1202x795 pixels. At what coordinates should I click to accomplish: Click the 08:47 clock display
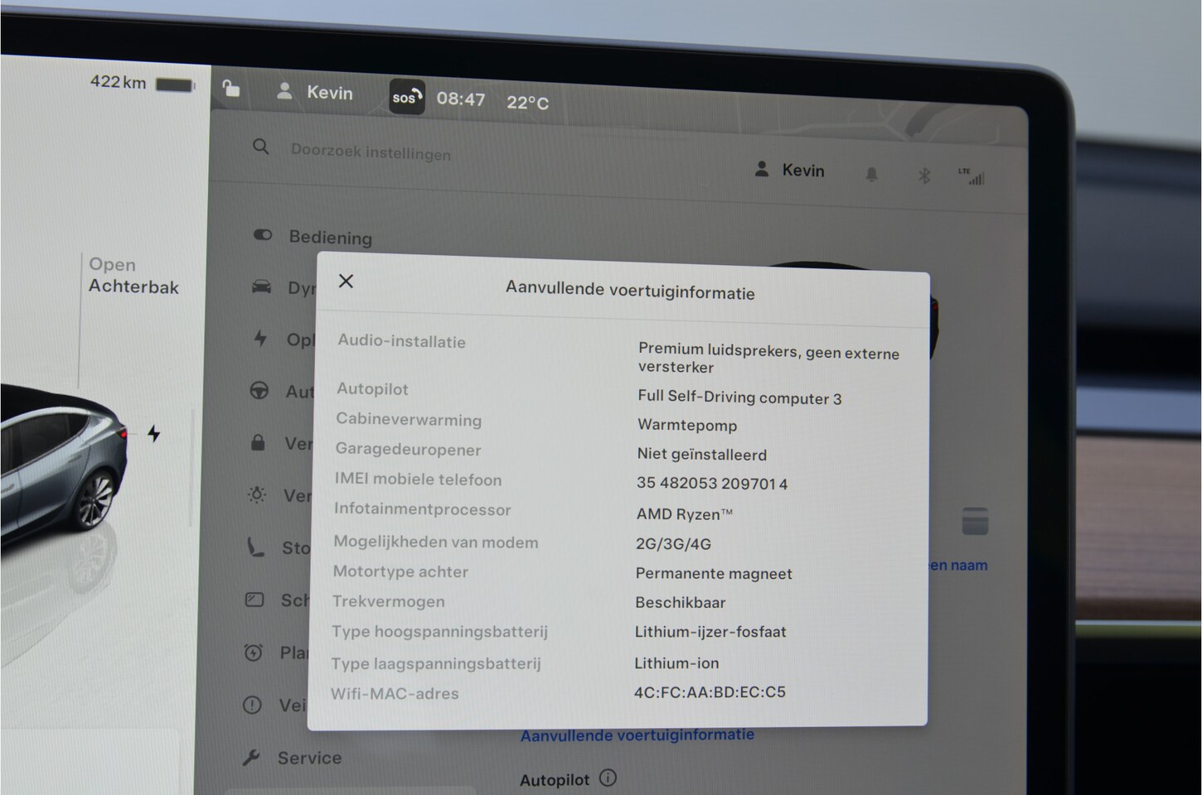[461, 99]
